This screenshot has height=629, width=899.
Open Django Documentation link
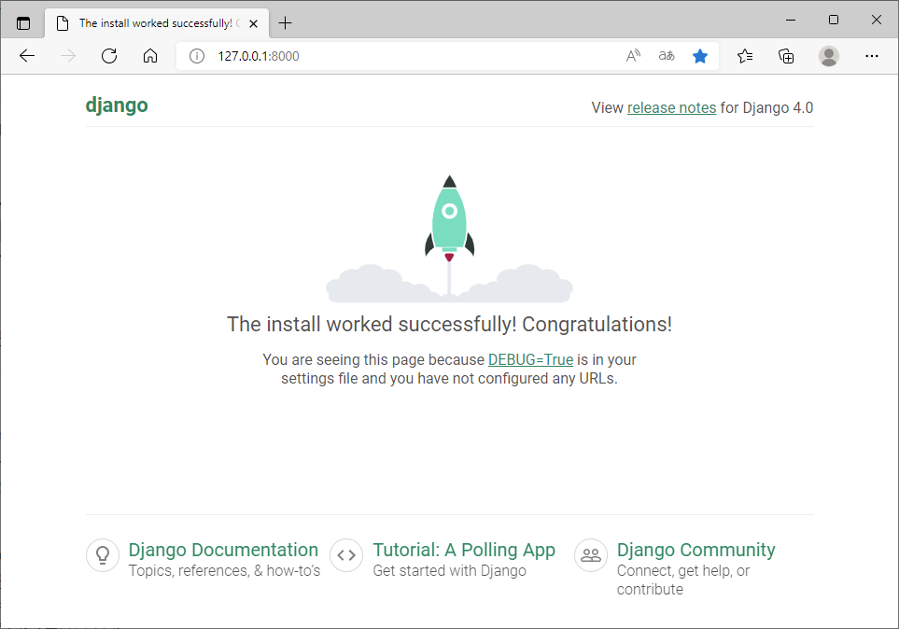point(223,550)
